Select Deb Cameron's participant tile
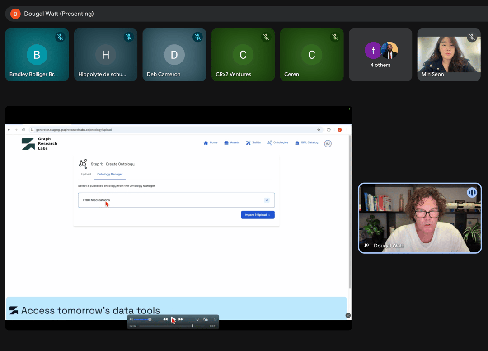The width and height of the screenshot is (488, 351). click(x=174, y=55)
